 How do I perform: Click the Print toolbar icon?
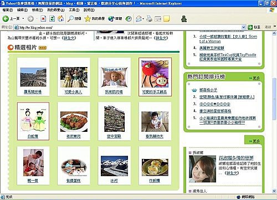(x=149, y=19)
